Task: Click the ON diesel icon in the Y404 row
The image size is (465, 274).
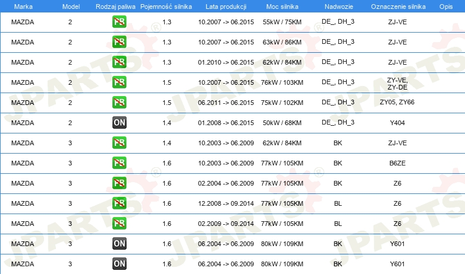Action: (119, 123)
